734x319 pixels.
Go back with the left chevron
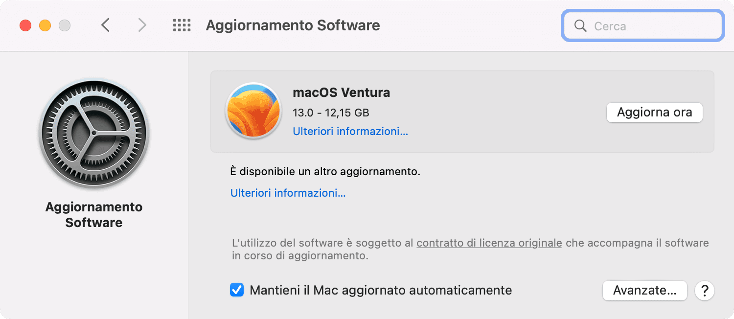(105, 25)
